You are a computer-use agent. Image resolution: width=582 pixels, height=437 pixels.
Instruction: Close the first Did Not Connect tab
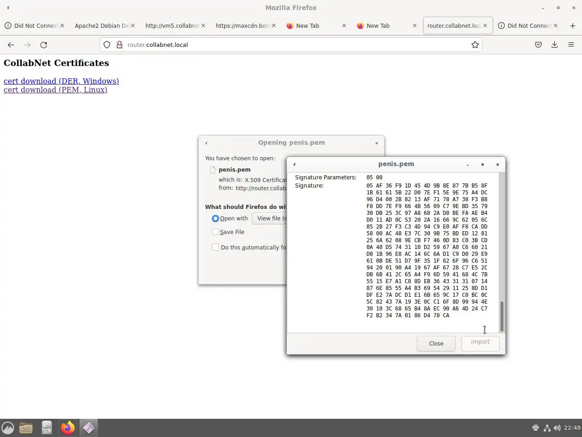(62, 25)
